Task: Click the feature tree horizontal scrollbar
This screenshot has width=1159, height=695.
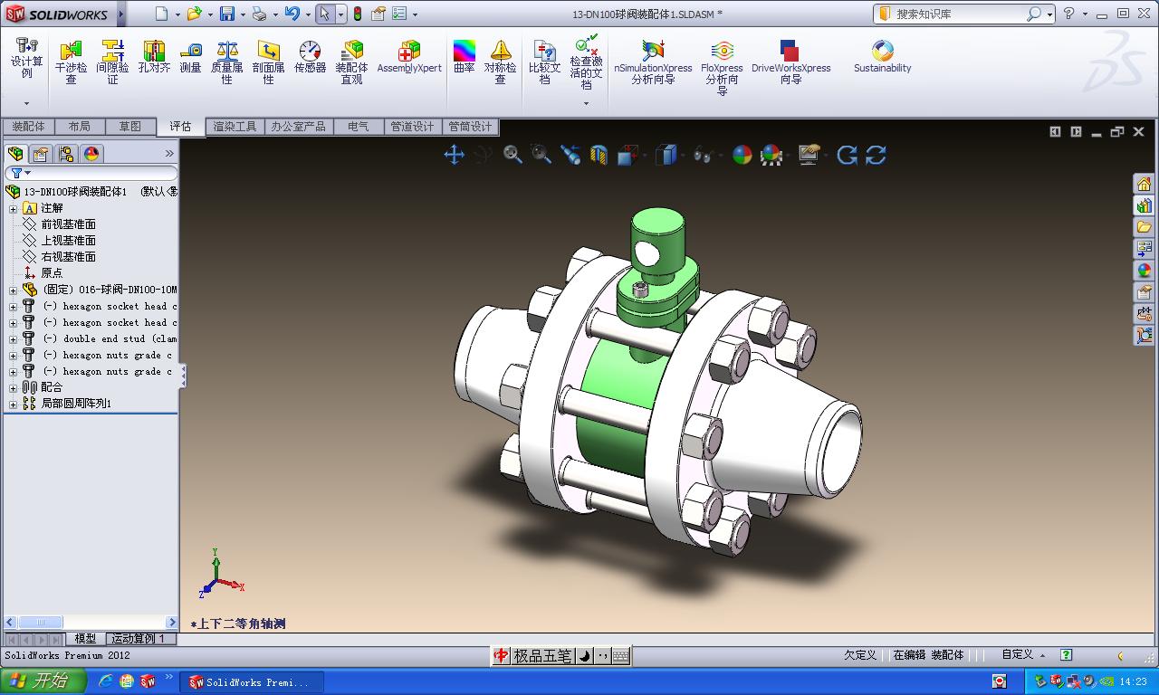Action: click(91, 623)
